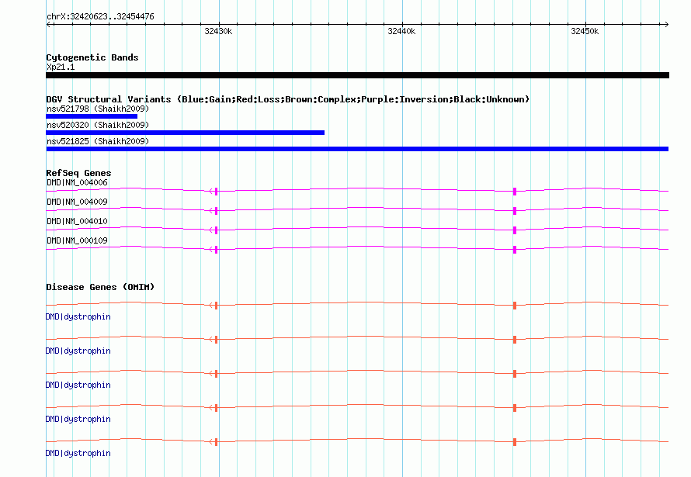The height and width of the screenshot is (477, 691).
Task: Click the nsv520320 (Shaikh2009) label
Action: pos(98,125)
